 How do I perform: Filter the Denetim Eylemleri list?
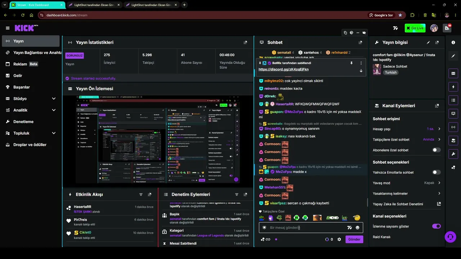point(237,195)
